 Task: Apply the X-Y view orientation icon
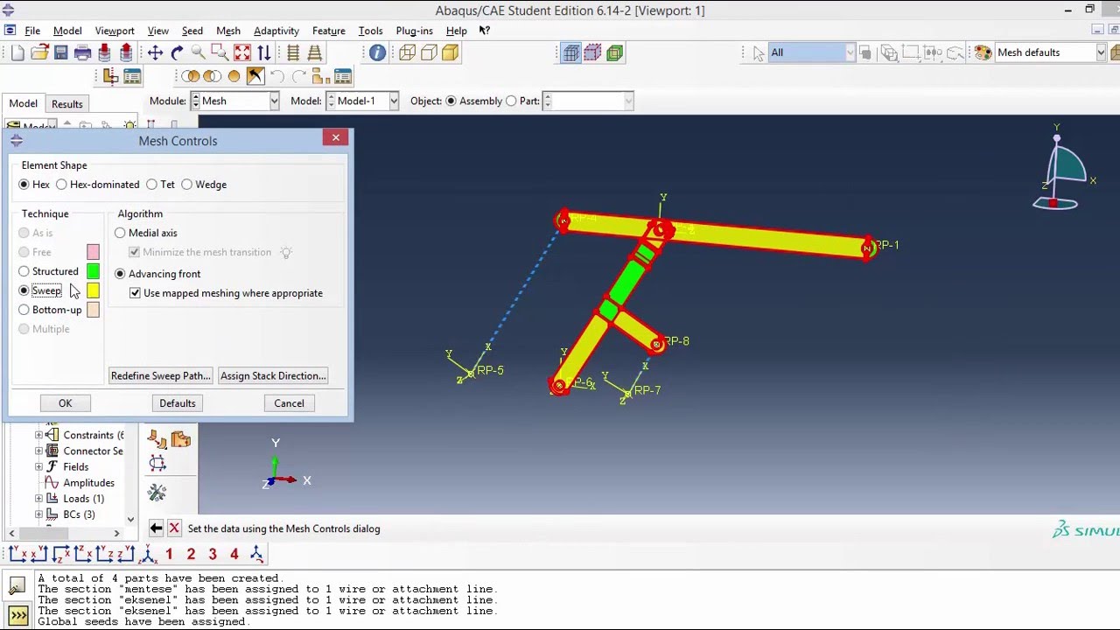pos(17,554)
